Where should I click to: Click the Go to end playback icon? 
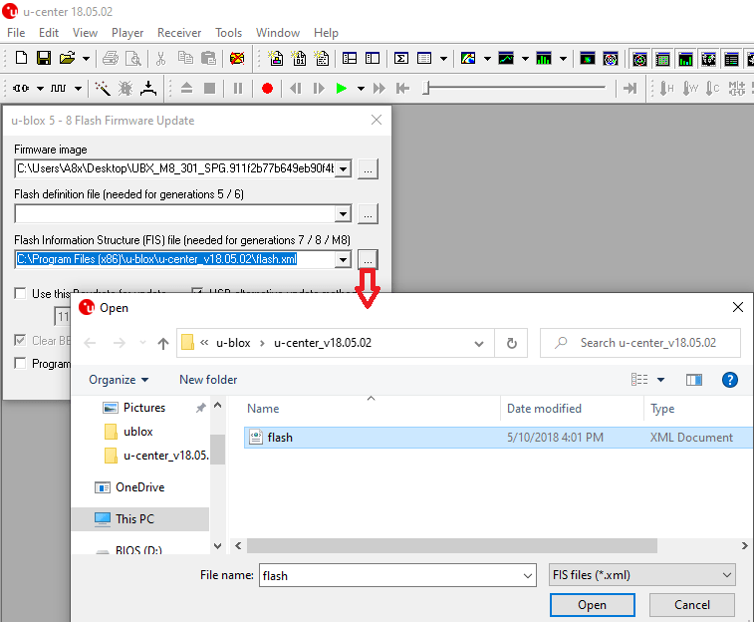click(629, 89)
